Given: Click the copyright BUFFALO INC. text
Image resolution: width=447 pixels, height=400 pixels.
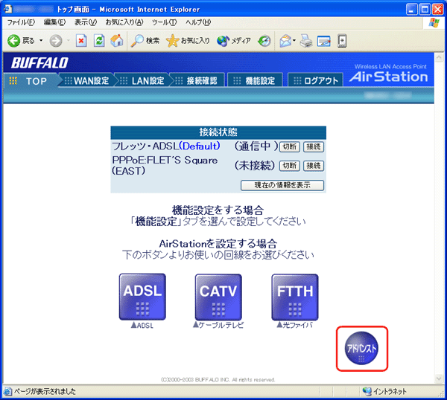Looking at the screenshot, I should [218, 379].
